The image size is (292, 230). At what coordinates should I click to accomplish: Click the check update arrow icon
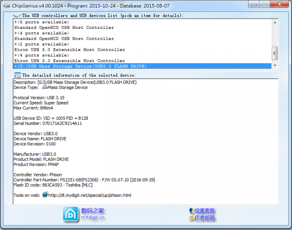pyautogui.click(x=191, y=211)
